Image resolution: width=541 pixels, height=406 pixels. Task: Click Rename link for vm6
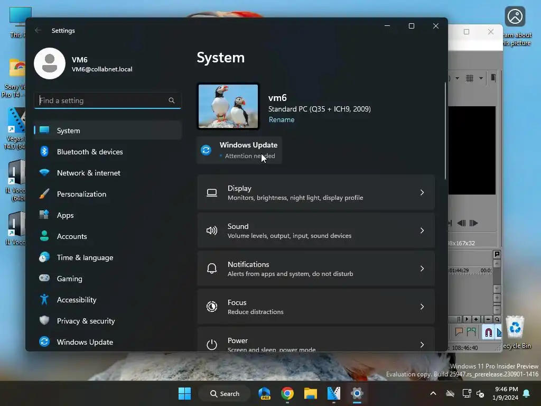(x=282, y=119)
